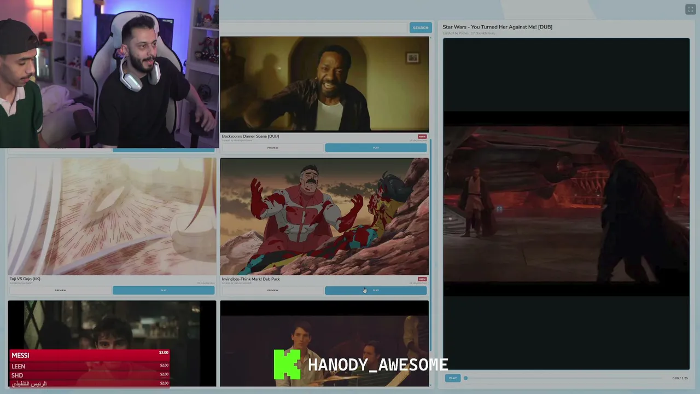
Task: Click the MESSI row in the donations overlay
Action: click(x=90, y=355)
